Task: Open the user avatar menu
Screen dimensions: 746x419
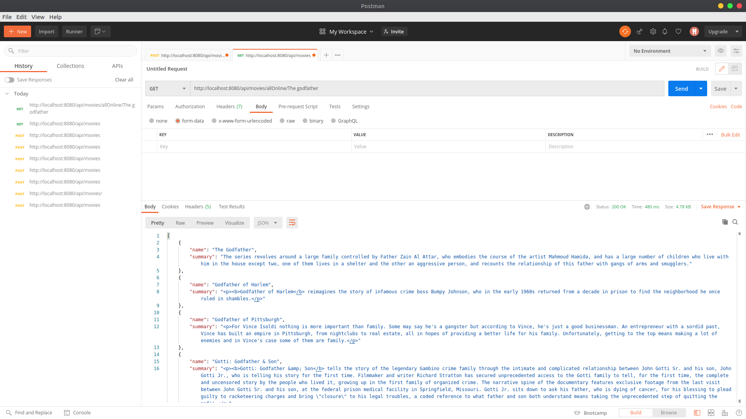Action: click(x=694, y=31)
